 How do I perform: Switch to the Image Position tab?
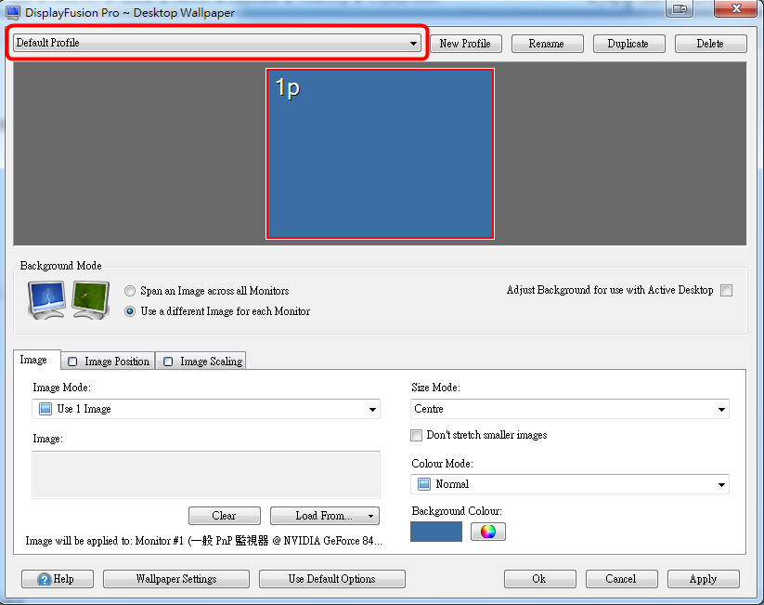pos(108,362)
